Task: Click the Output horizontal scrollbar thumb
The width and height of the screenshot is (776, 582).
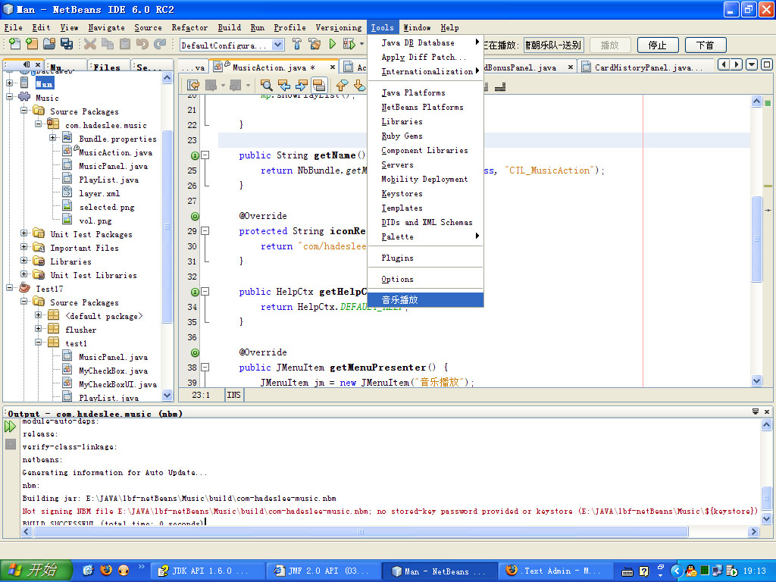Action: pos(360,531)
